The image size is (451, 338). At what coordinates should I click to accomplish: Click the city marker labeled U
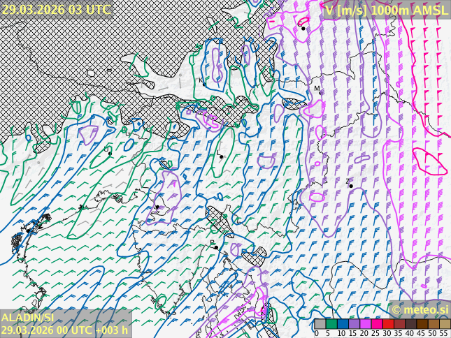tap(110, 154)
